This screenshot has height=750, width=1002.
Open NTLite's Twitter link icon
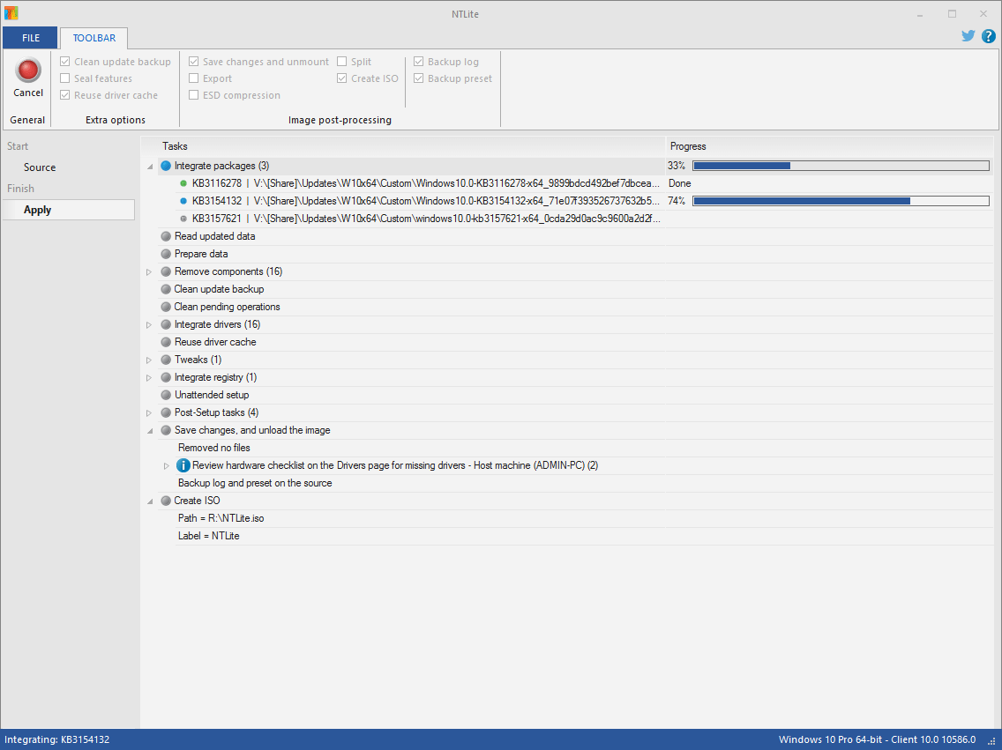click(968, 36)
